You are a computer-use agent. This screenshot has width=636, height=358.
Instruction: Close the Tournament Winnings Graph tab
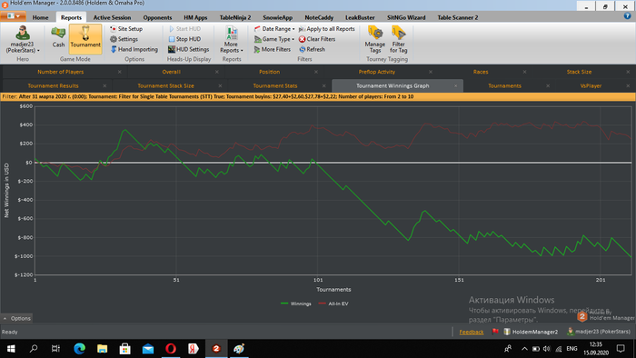point(455,86)
